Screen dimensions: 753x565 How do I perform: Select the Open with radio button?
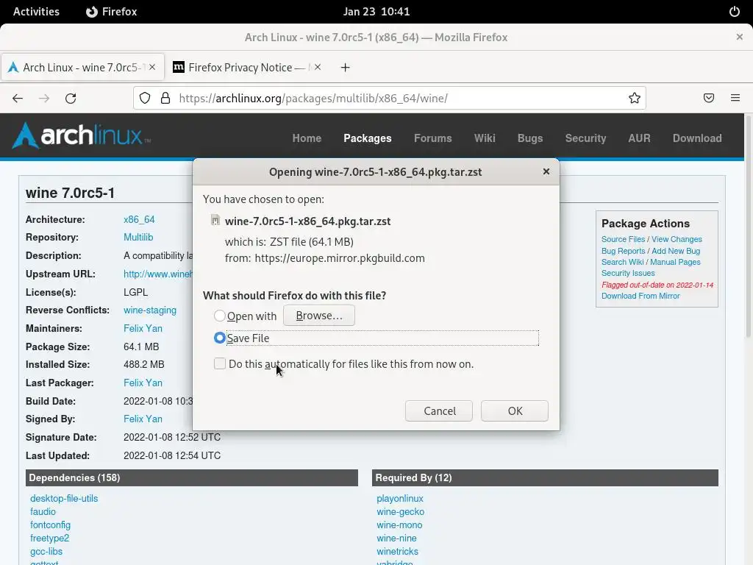click(219, 316)
